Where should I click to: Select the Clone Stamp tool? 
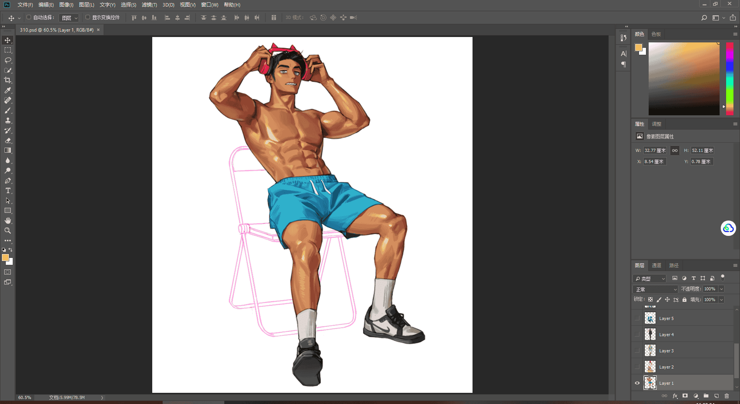click(x=8, y=120)
